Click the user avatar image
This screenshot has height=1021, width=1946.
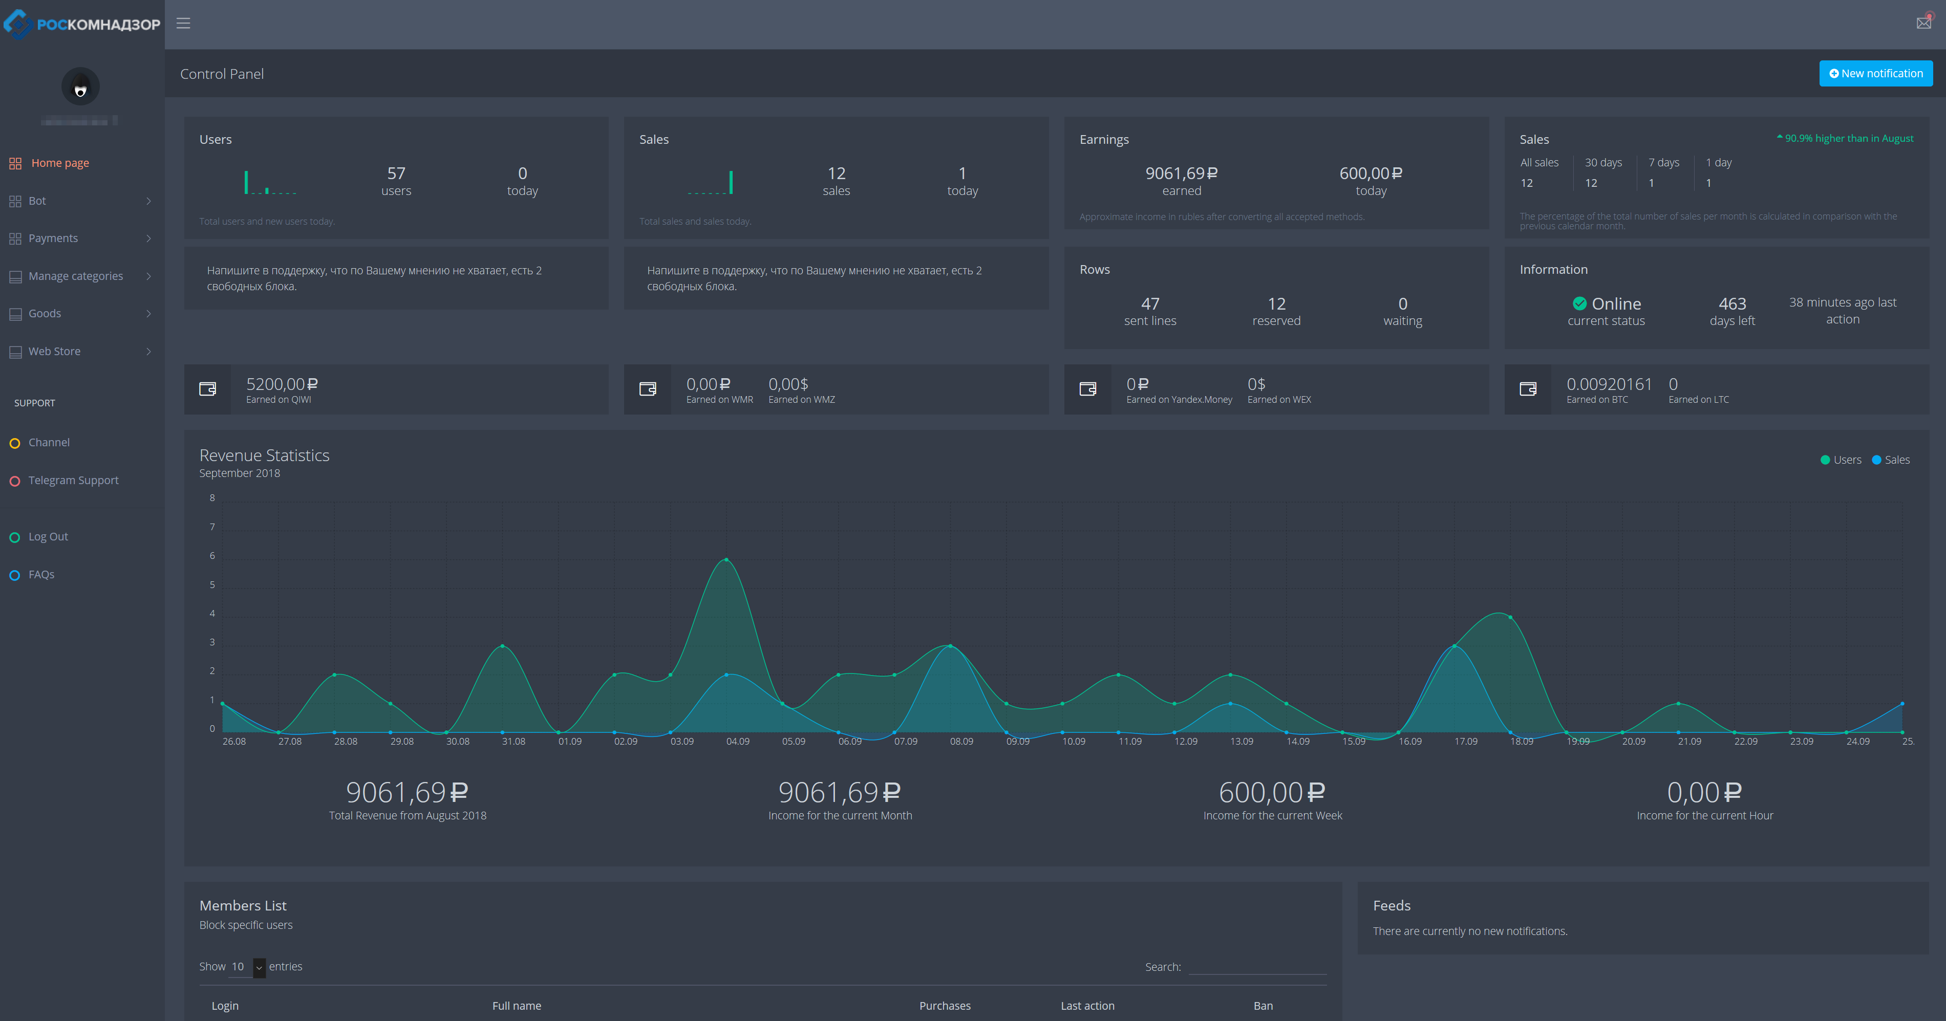(x=80, y=87)
